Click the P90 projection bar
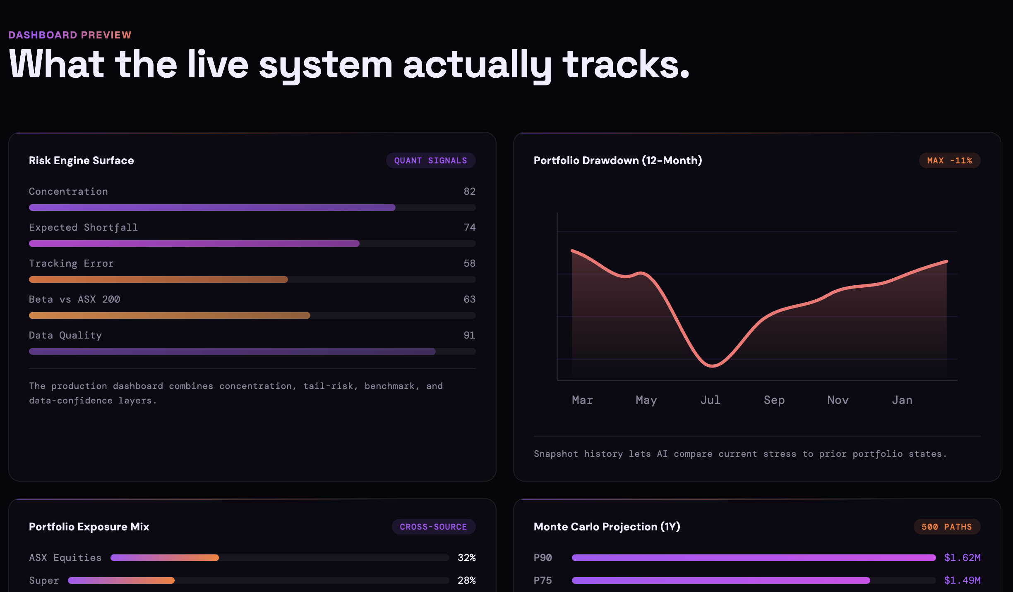Screen dimensions: 1013x592 point(753,558)
